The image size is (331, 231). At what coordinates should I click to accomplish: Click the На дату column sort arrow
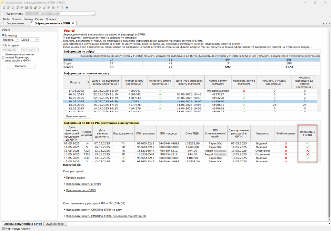88,82
